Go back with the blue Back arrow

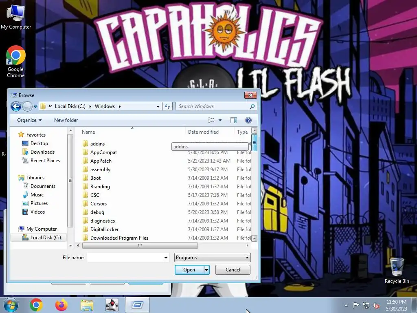tap(16, 106)
